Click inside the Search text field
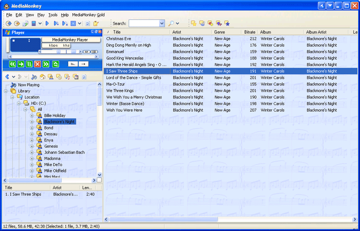 [x=144, y=23]
